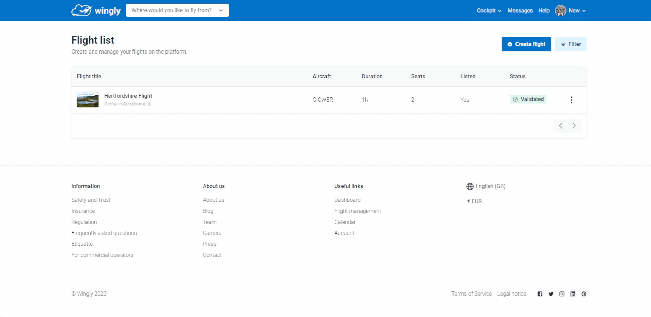Screen dimensions: 651x317
Task: Open the departure location dropdown
Action: pos(177,10)
